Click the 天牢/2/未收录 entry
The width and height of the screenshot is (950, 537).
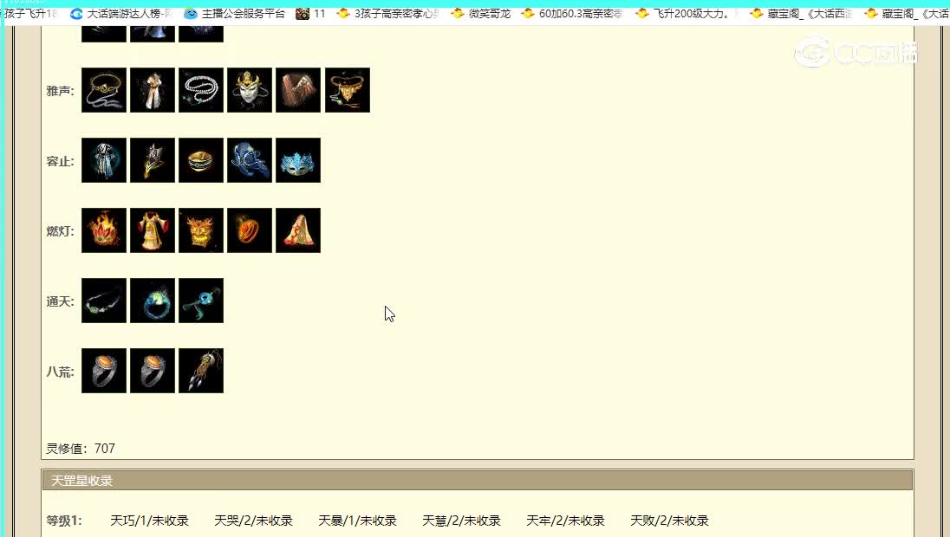coord(565,521)
